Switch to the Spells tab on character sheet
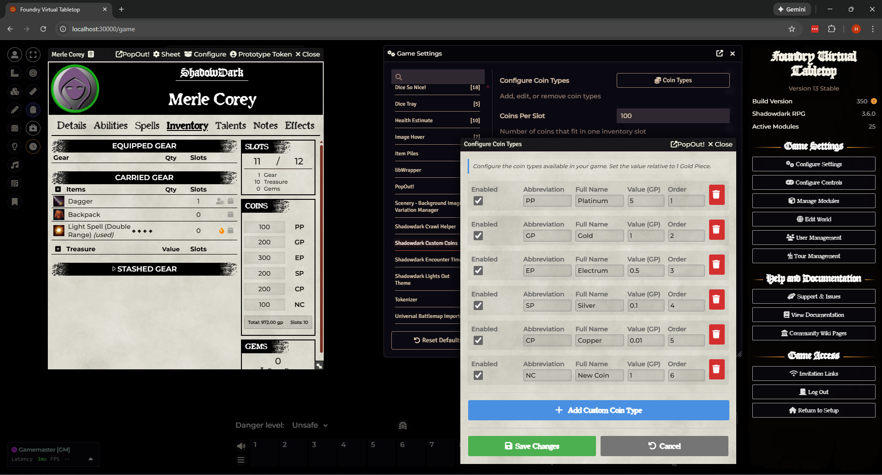Viewport: 882px width, 475px height. point(147,125)
